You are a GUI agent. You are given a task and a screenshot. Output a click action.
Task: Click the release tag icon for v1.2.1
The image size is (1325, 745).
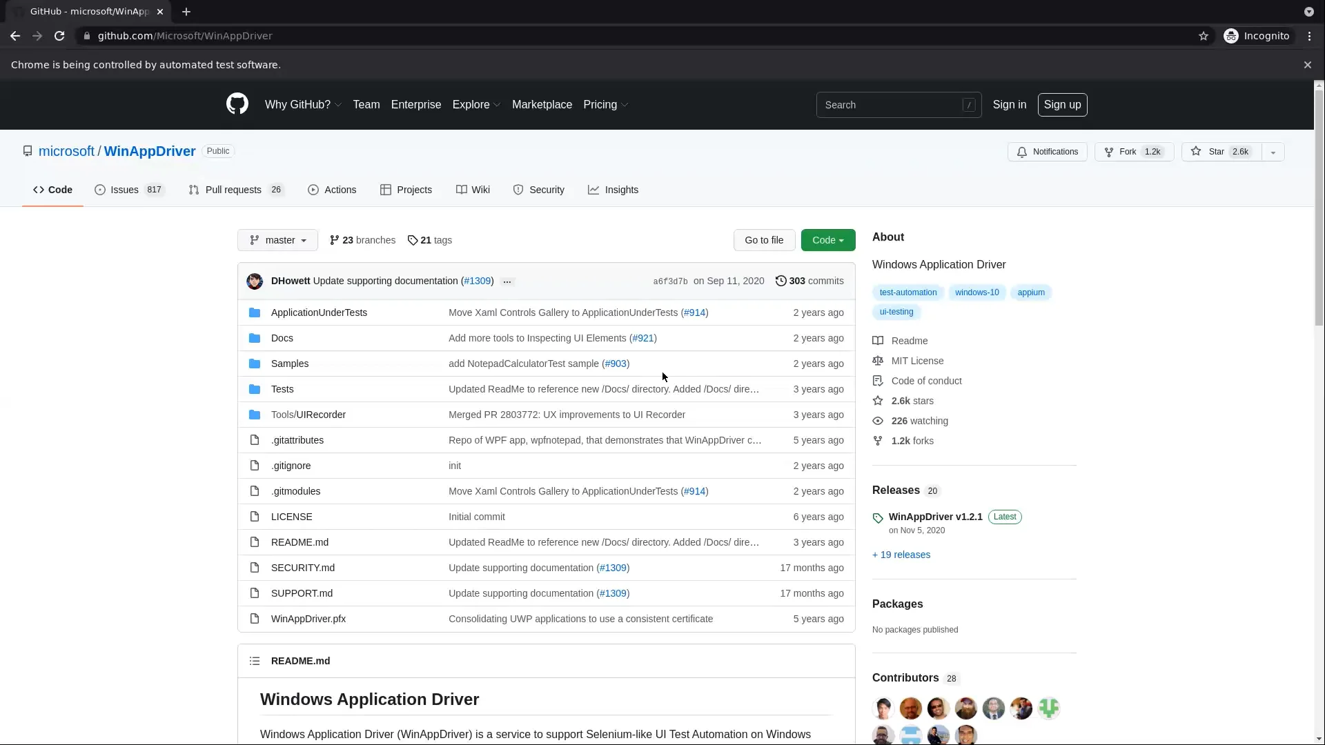[878, 517]
